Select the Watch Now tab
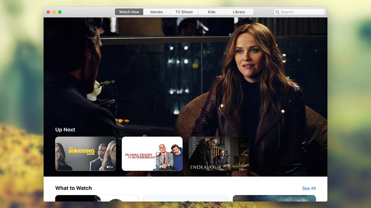Image resolution: width=371 pixels, height=208 pixels. 129,12
